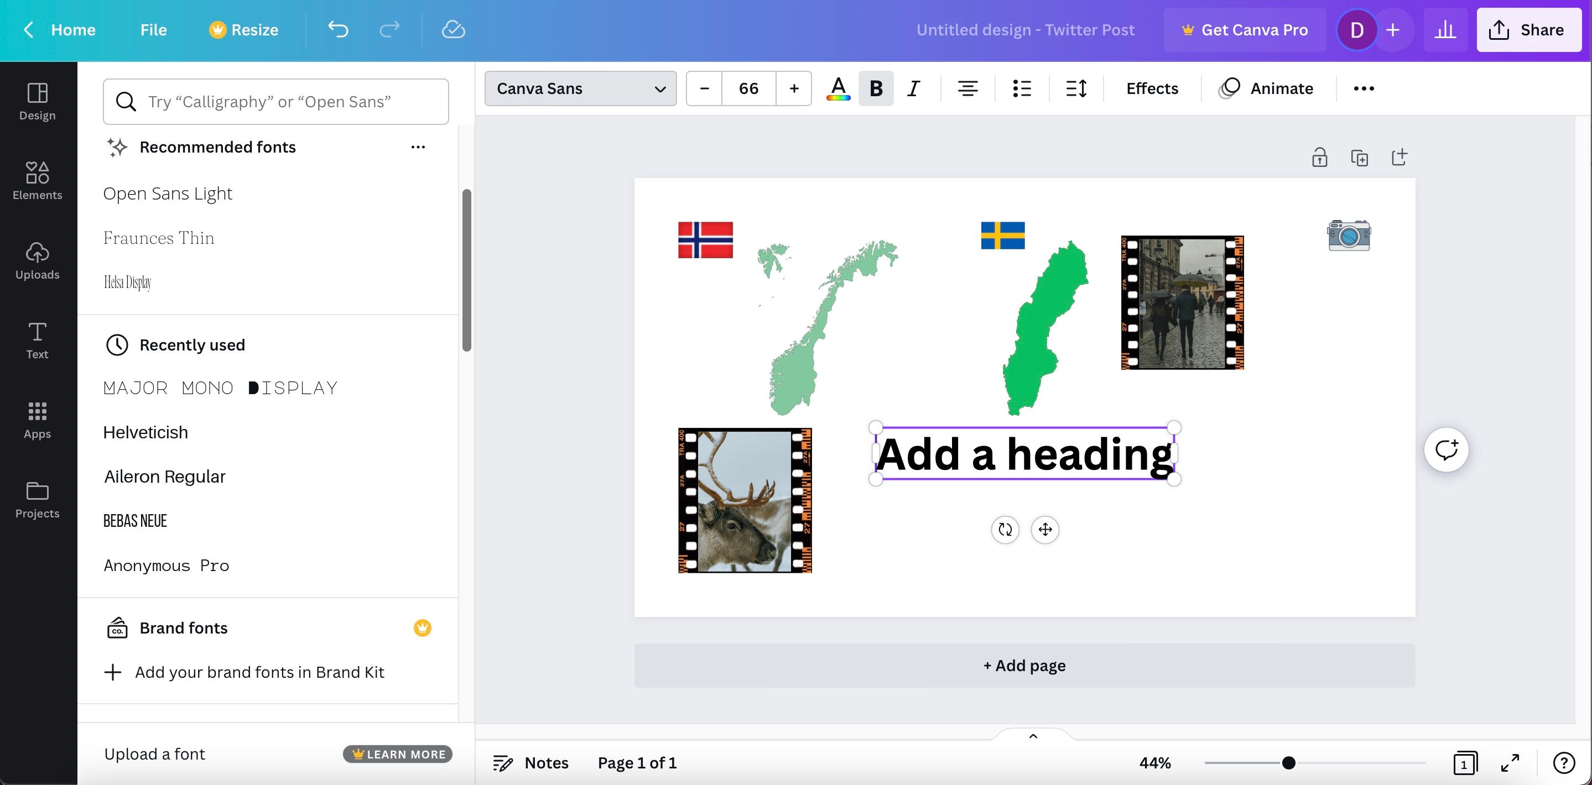Open the more options ellipsis in toolbar
Screen dimensions: 1592x785
pos(1364,89)
